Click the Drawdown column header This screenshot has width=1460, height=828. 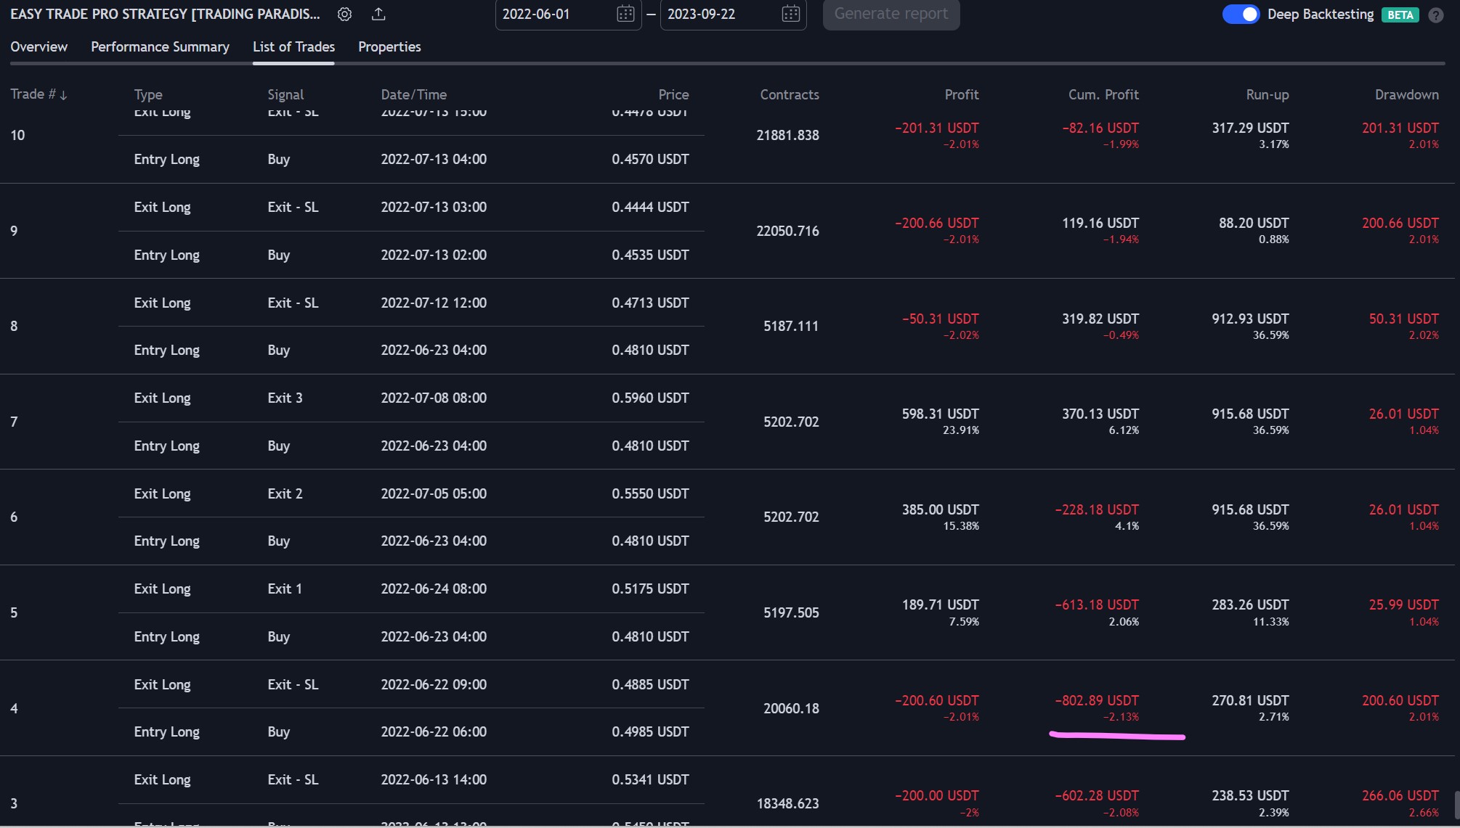click(x=1406, y=94)
